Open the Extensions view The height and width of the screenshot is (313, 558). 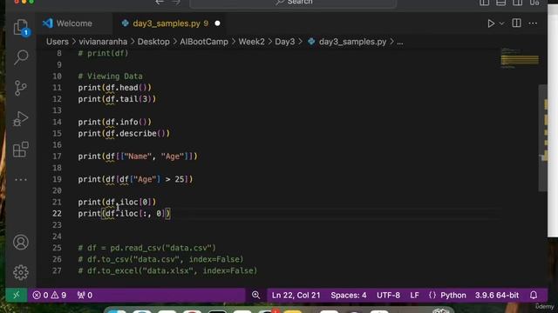(x=21, y=150)
